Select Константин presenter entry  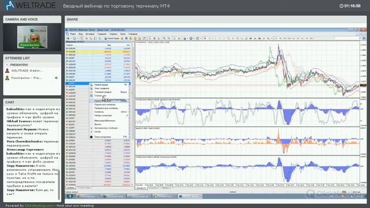click(27, 78)
